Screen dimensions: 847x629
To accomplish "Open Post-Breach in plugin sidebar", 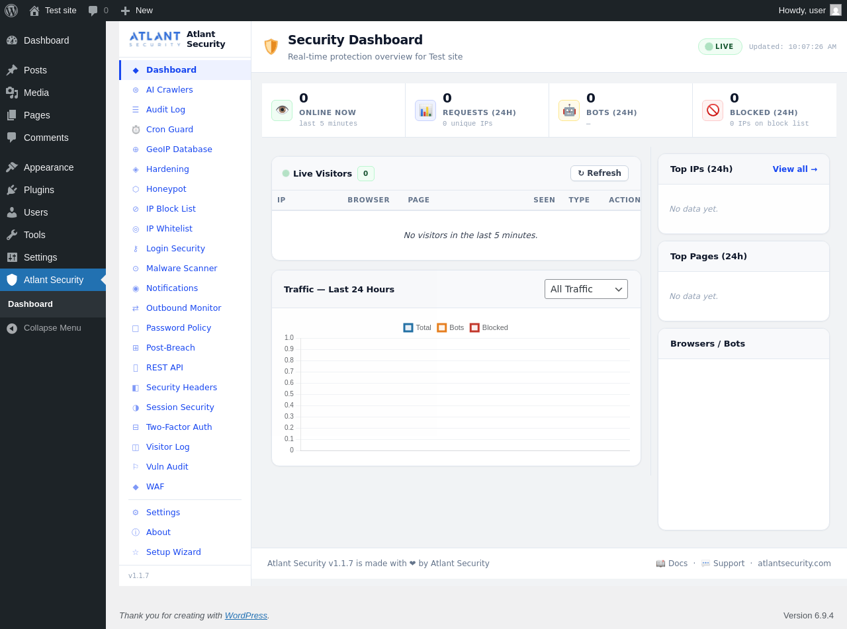I will point(185,348).
